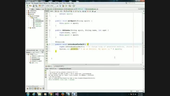Open the Refactor menu

[x=45, y=3]
